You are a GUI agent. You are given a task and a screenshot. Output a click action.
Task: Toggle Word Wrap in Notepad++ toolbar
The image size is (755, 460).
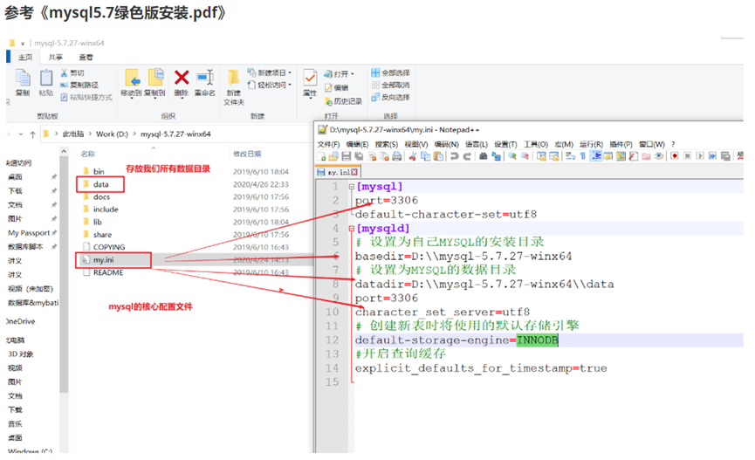[x=570, y=156]
